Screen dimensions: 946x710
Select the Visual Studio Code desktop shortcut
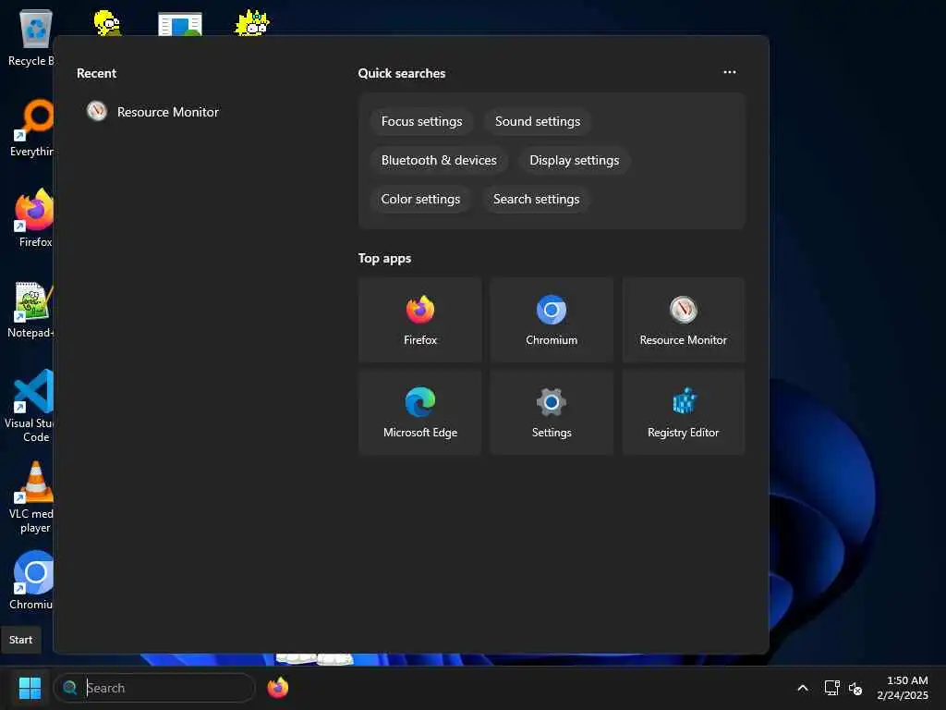point(30,407)
